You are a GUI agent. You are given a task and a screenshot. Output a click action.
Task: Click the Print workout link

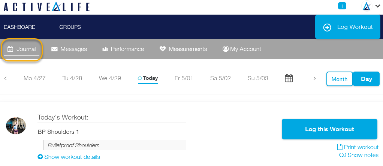click(x=358, y=147)
